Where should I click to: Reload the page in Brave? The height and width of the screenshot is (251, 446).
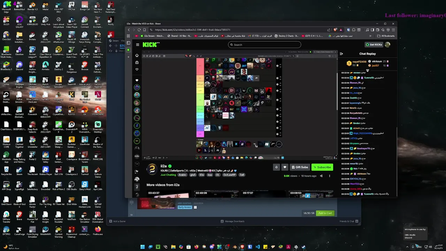pyautogui.click(x=139, y=30)
